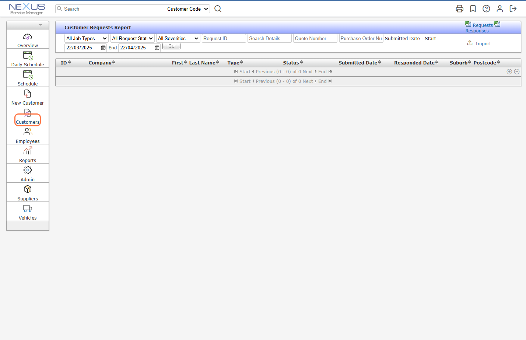Click the Responses export link
The width and height of the screenshot is (526, 340).
tap(477, 31)
